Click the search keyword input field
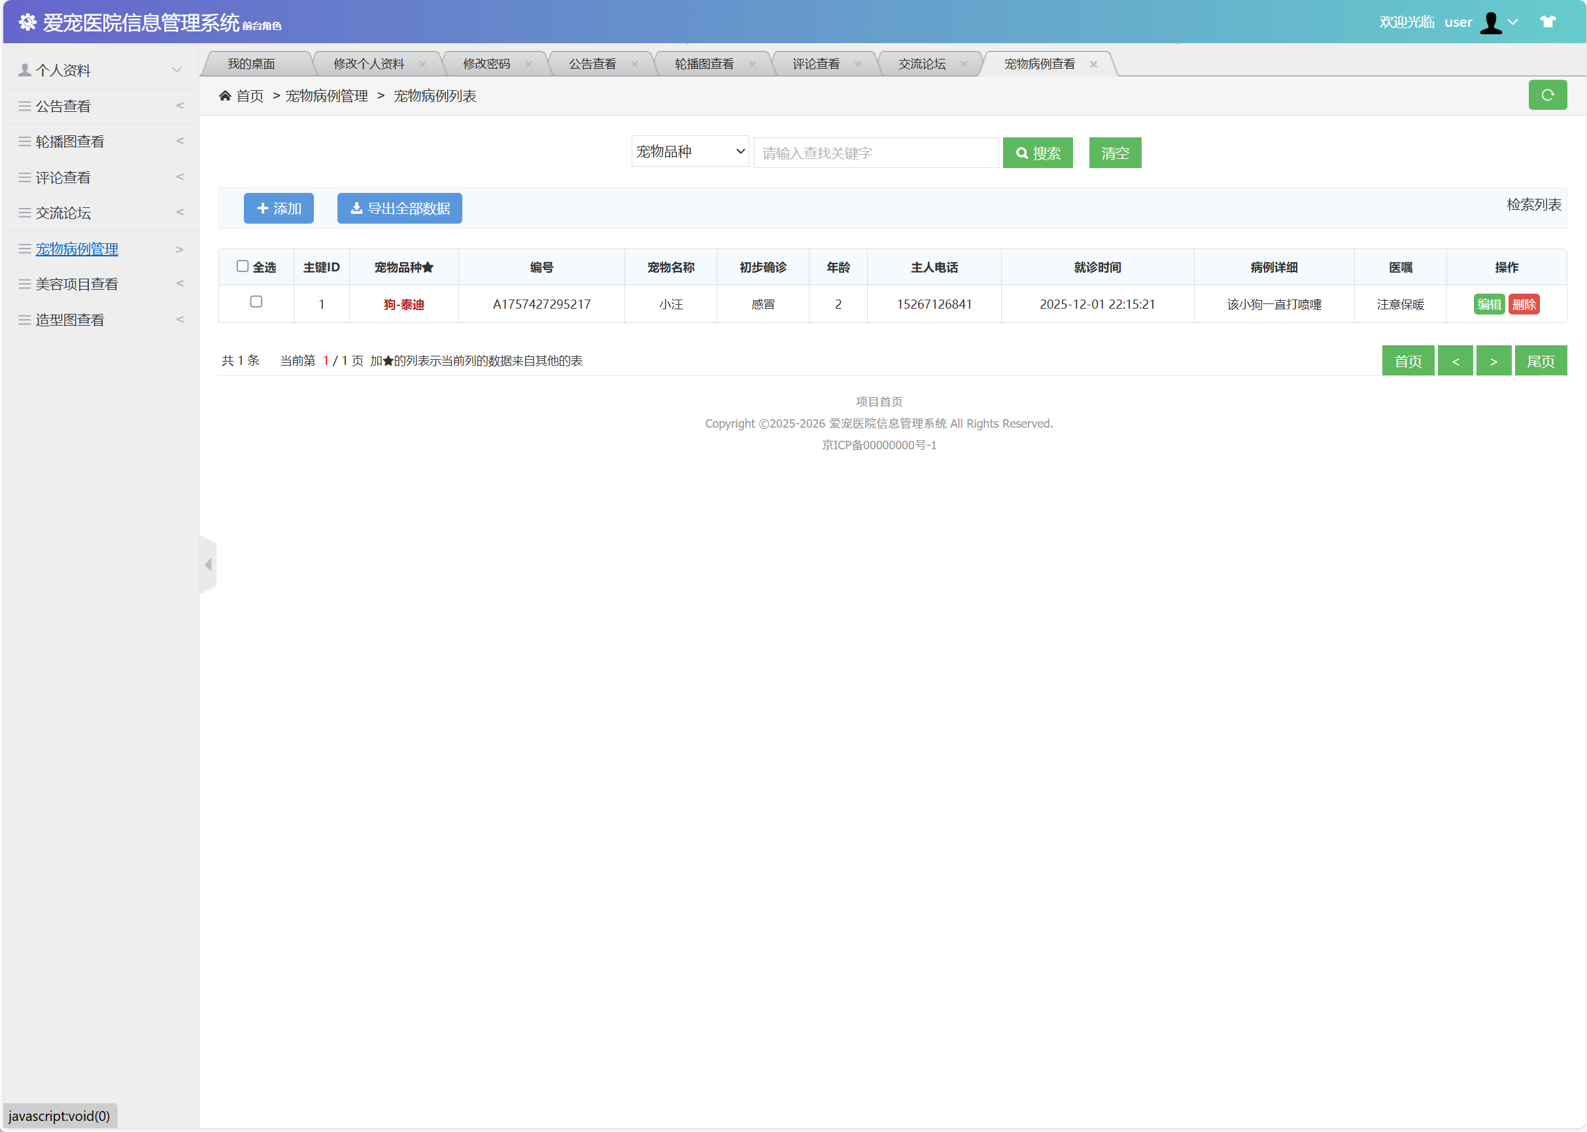 [876, 152]
